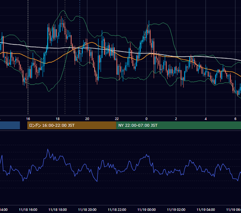Click the "2" hour label on upper time axis
Image resolution: width=241 pixels, height=213 pixels.
(176, 119)
